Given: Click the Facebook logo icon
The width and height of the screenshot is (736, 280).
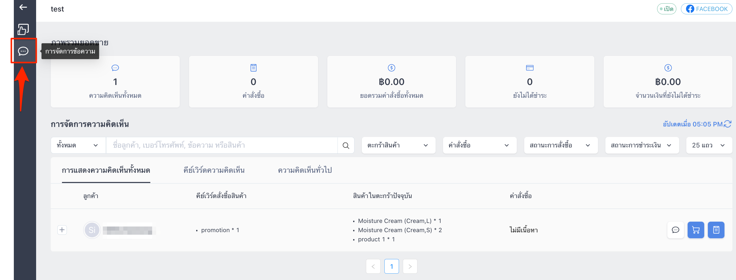Looking at the screenshot, I should pos(689,9).
